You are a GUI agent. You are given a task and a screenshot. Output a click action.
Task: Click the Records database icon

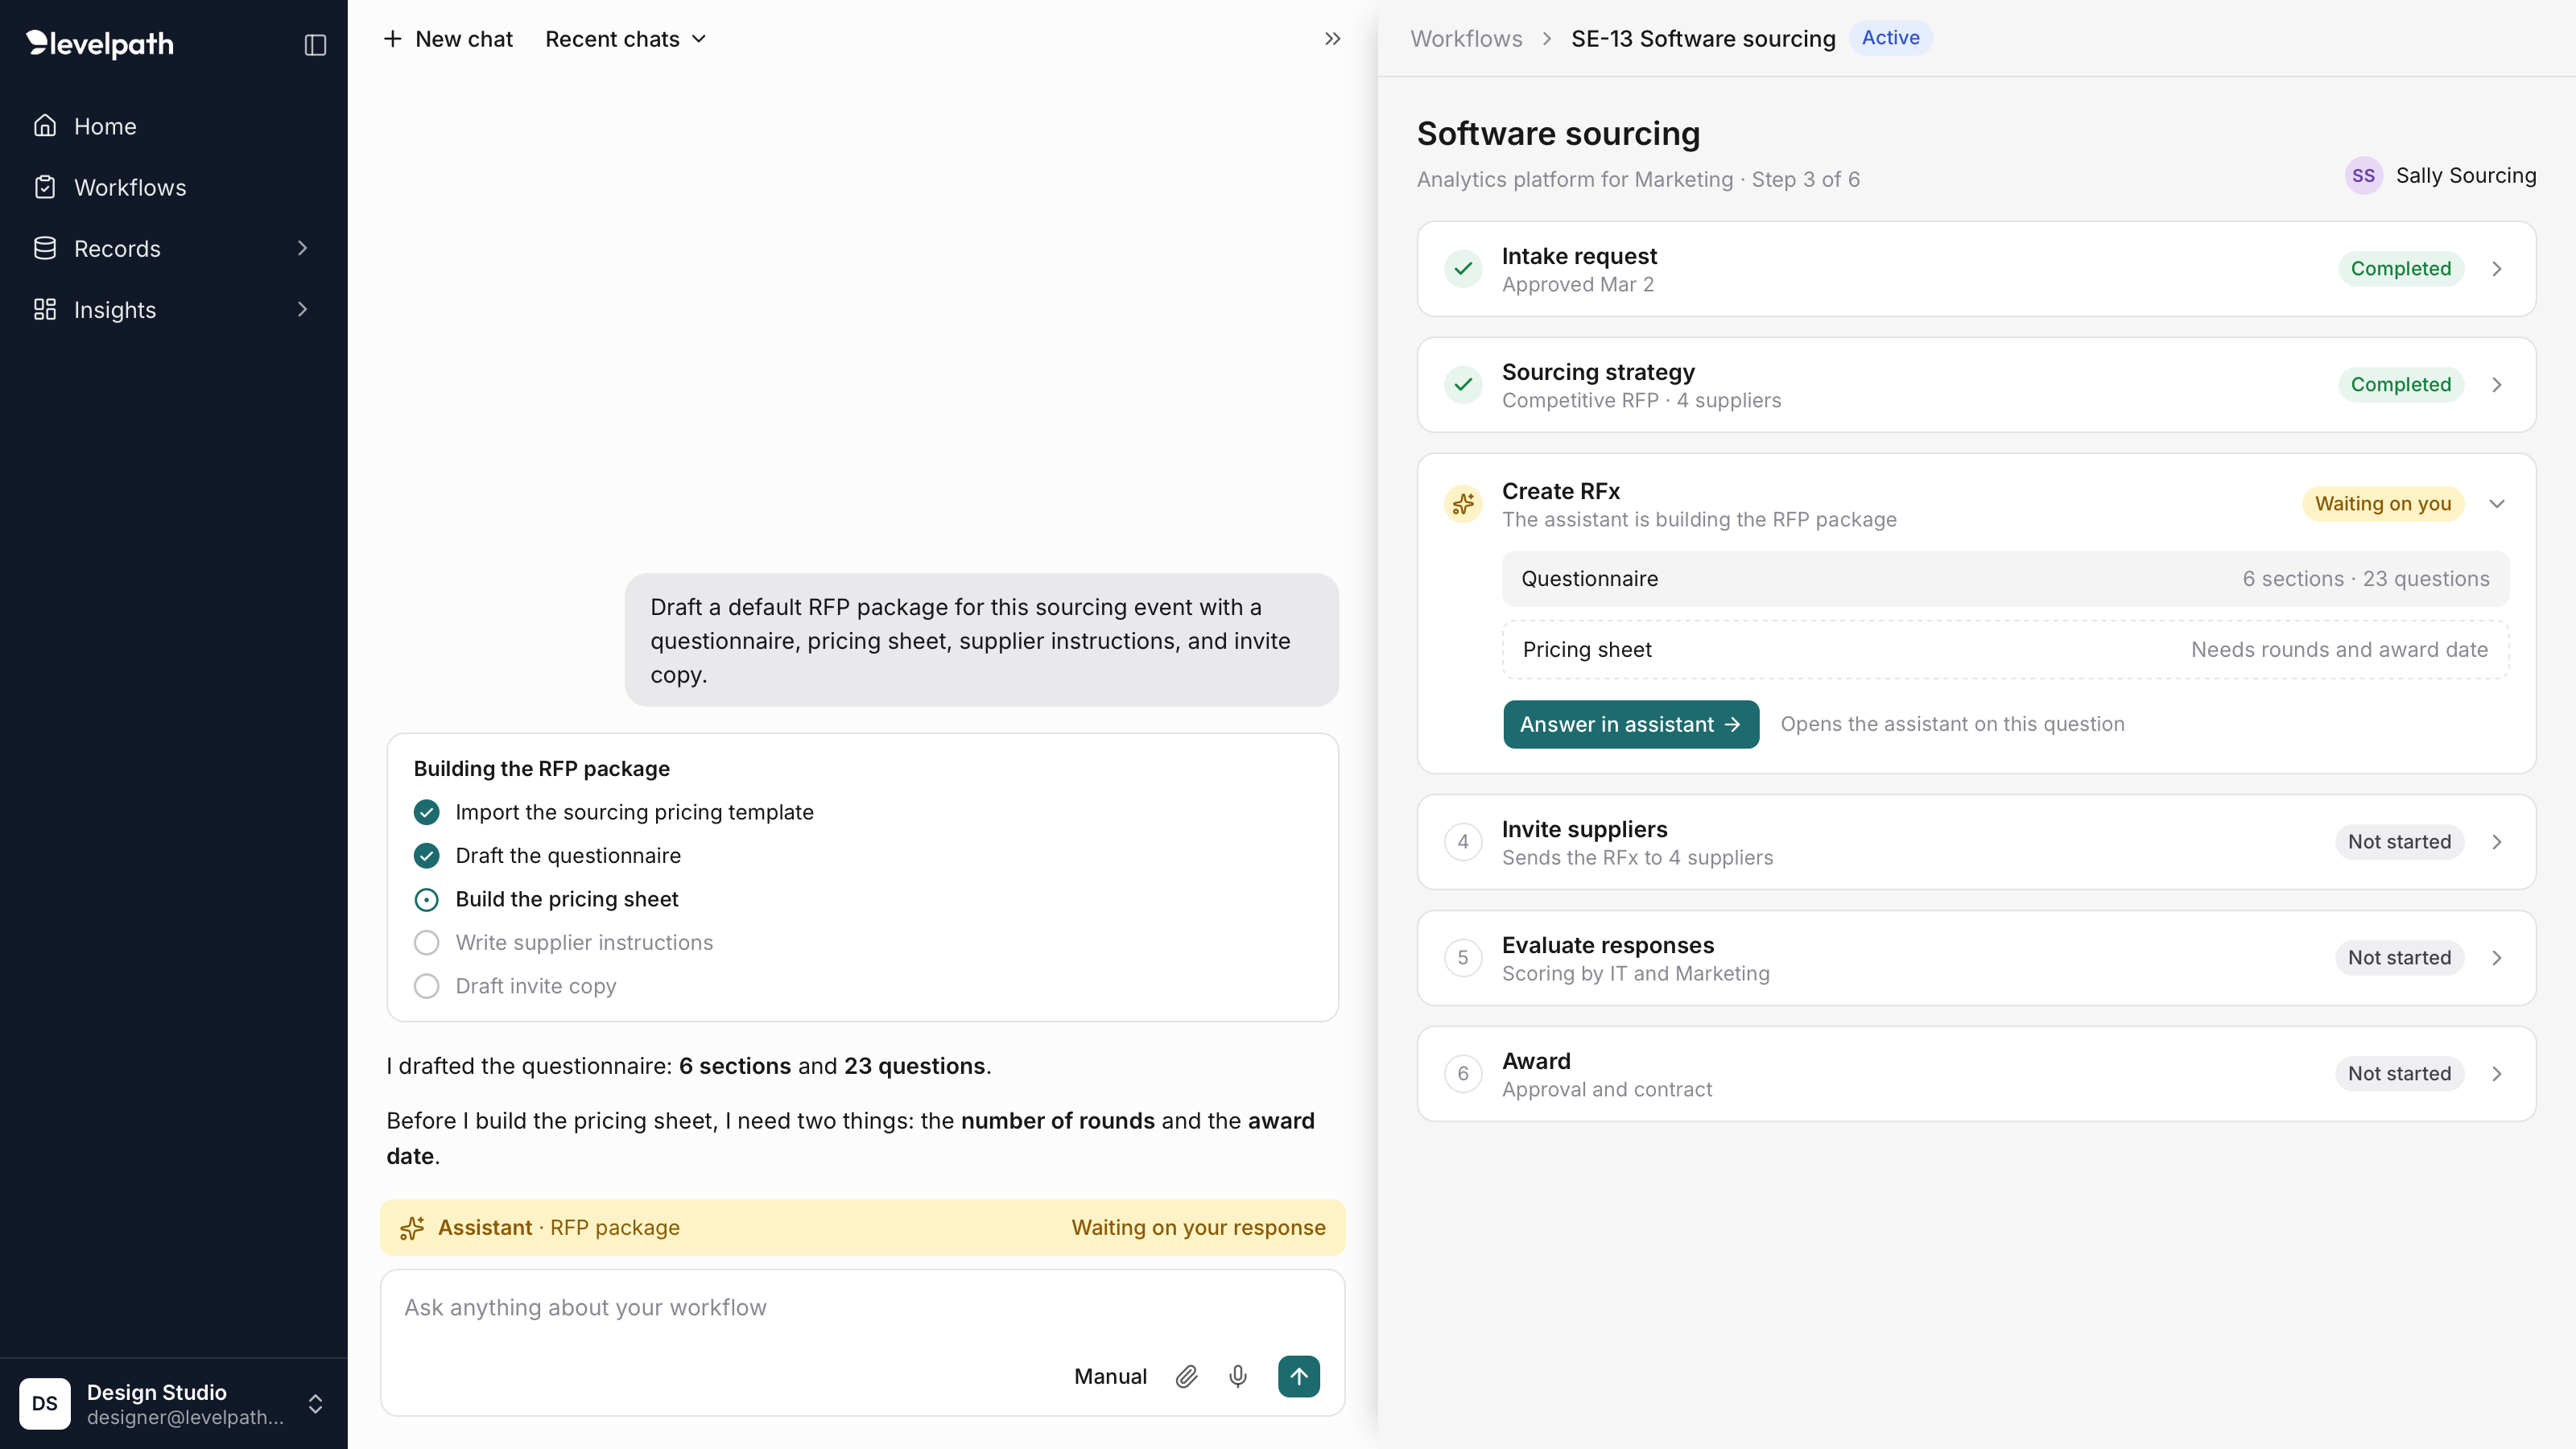pos(45,248)
